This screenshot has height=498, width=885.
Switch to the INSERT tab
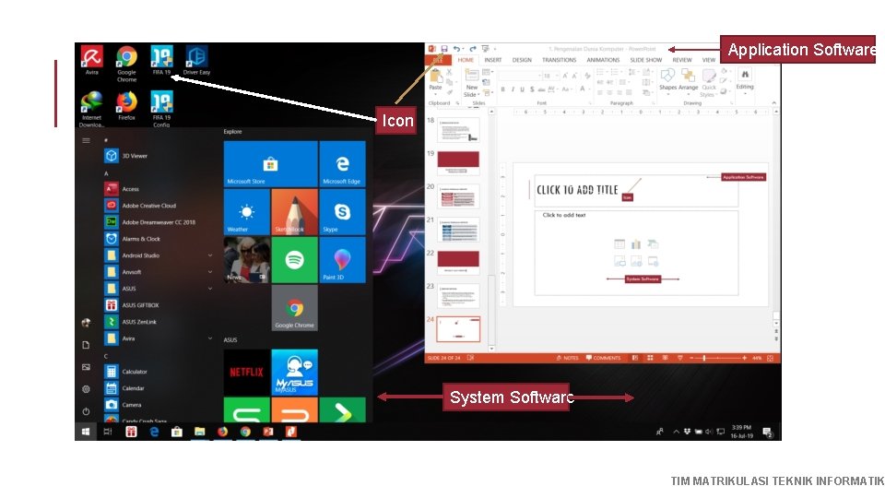pos(492,60)
